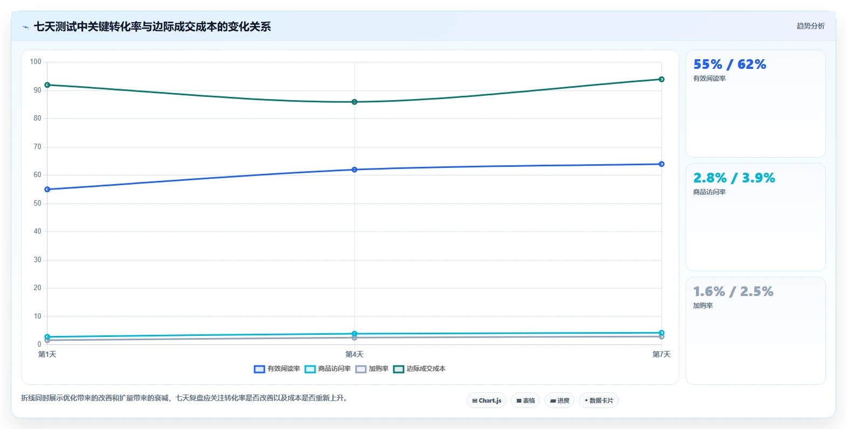The image size is (847, 429).
Task: Click the grey 加购率 data point at 第7天
Action: coord(661,337)
